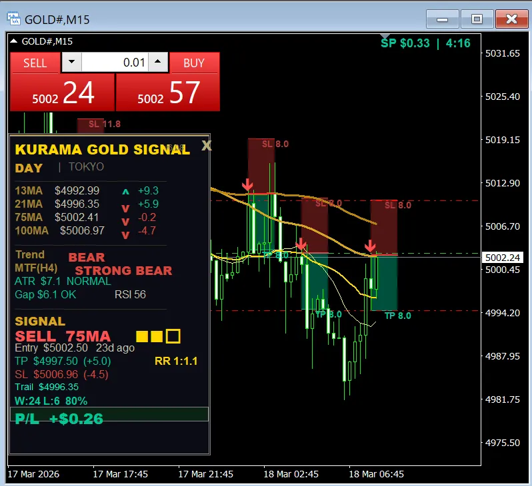532x486 pixels.
Task: Click the latest red sell arrow marker
Action: click(x=370, y=246)
